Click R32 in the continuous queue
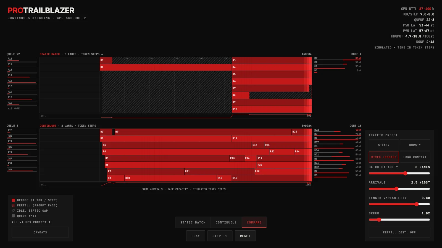 click(22, 169)
